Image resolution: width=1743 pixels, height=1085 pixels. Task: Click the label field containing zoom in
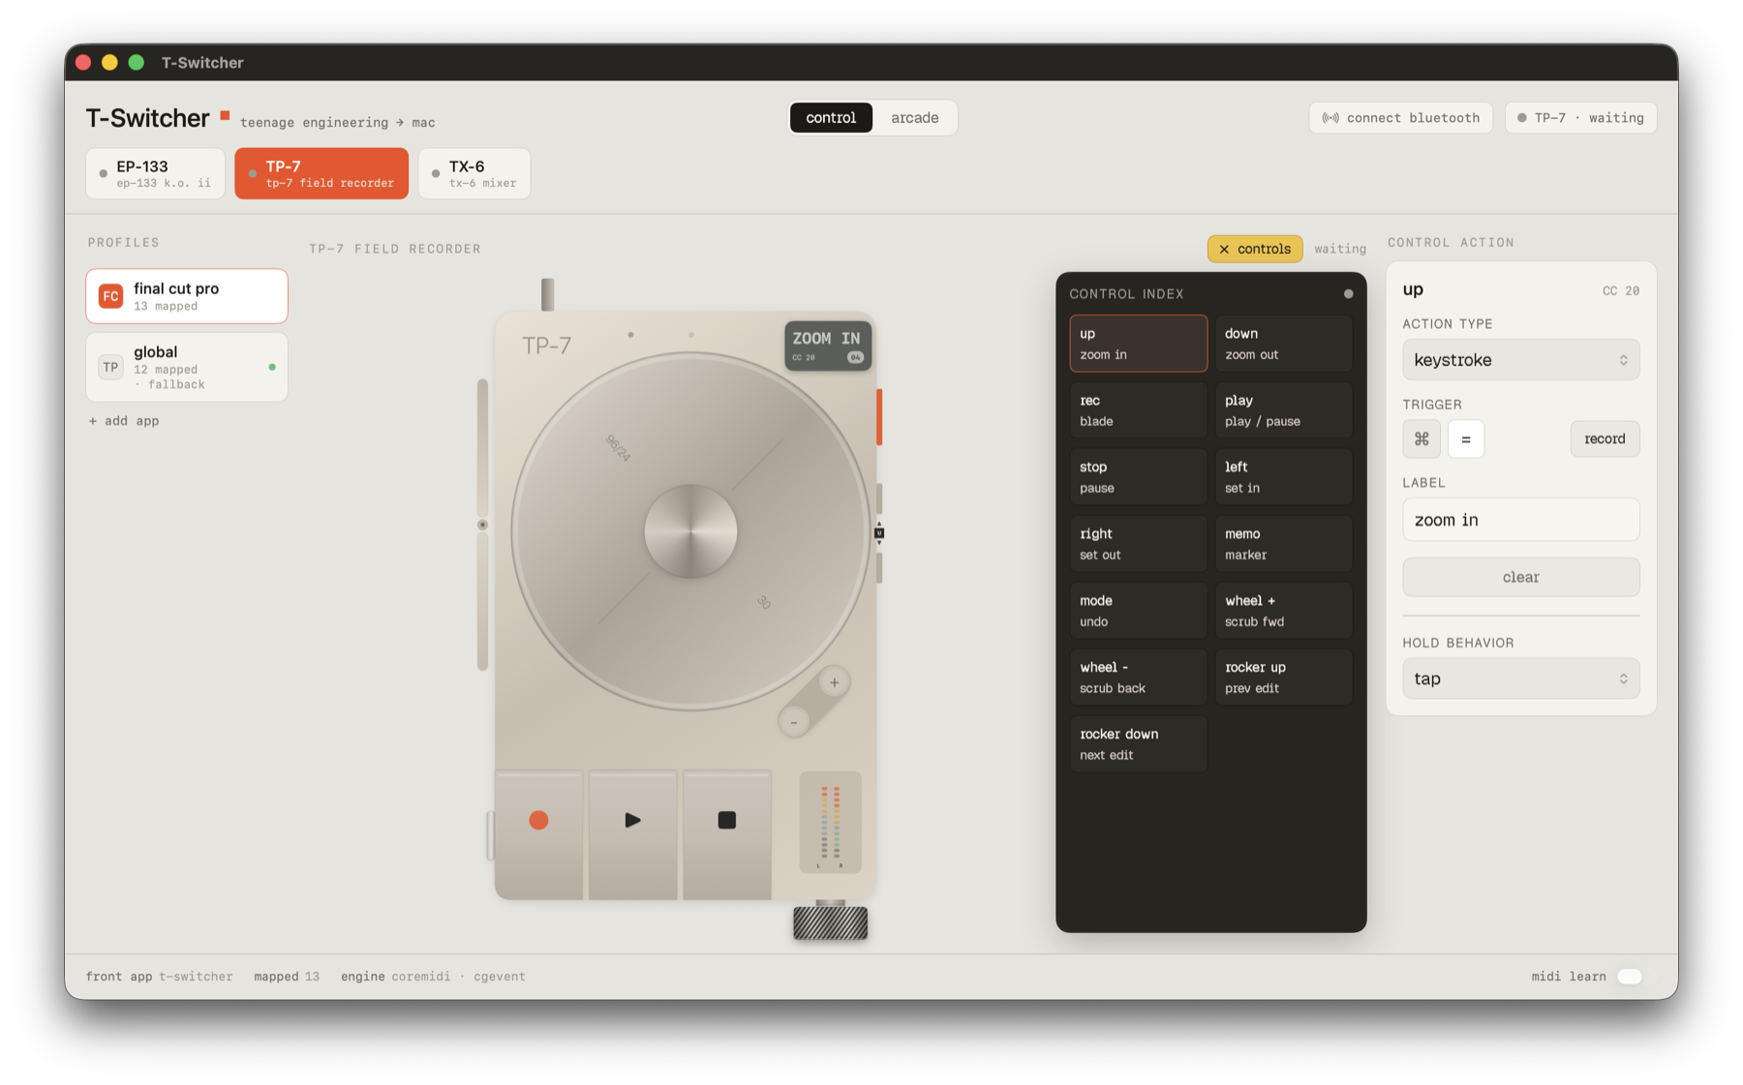tap(1520, 520)
